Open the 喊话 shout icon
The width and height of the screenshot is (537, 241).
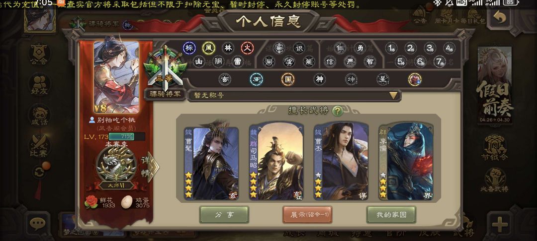point(39,116)
